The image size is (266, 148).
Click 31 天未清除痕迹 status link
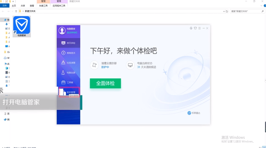[146, 67]
